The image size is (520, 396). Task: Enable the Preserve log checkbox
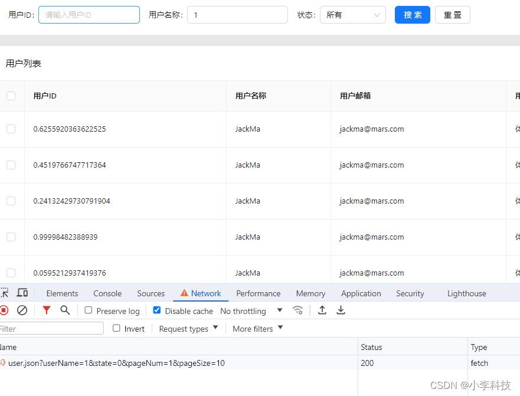89,310
